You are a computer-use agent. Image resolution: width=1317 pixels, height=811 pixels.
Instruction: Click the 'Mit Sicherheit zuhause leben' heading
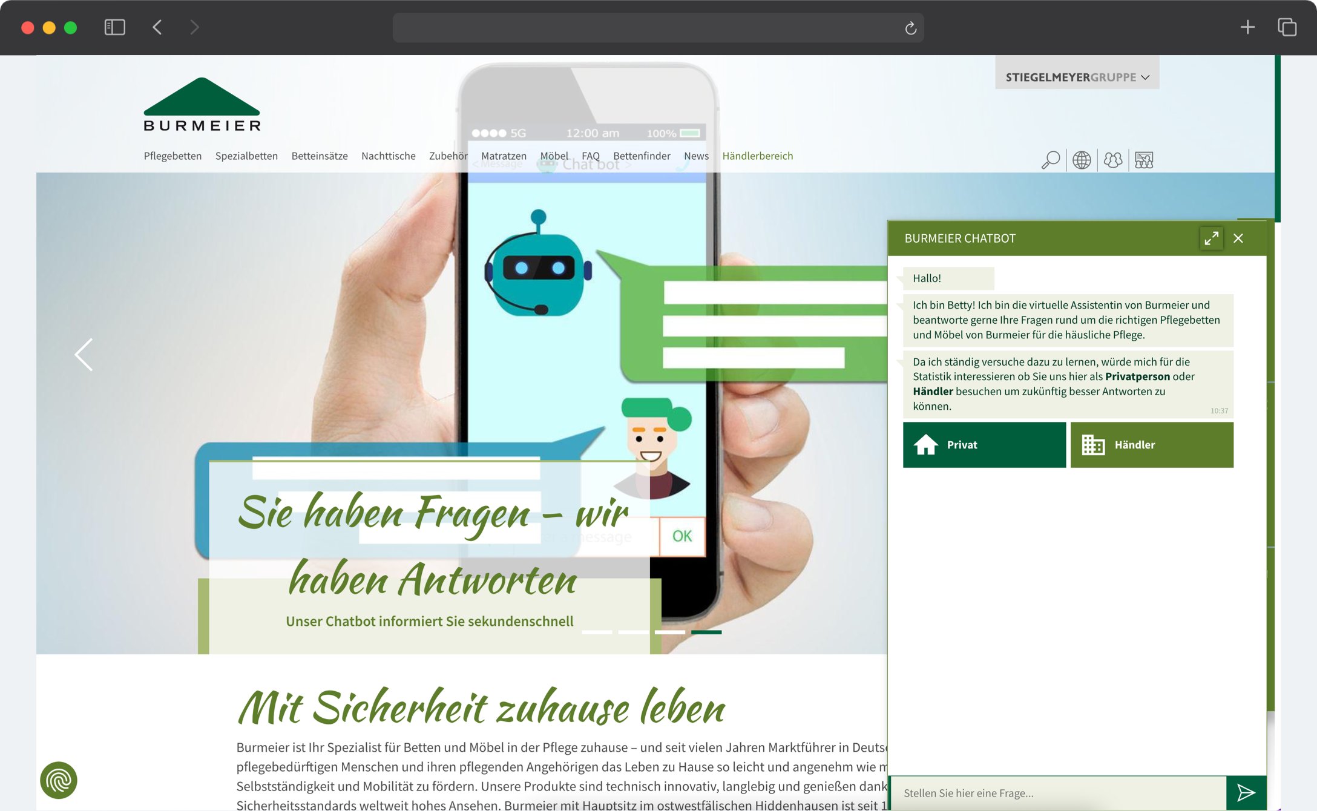[481, 706]
